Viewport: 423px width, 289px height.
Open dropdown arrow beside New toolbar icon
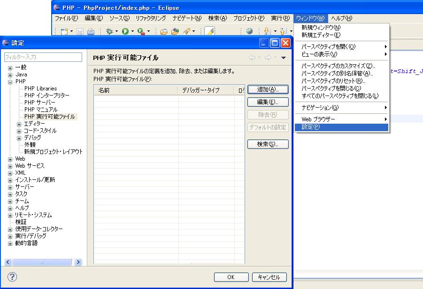[x=71, y=31]
